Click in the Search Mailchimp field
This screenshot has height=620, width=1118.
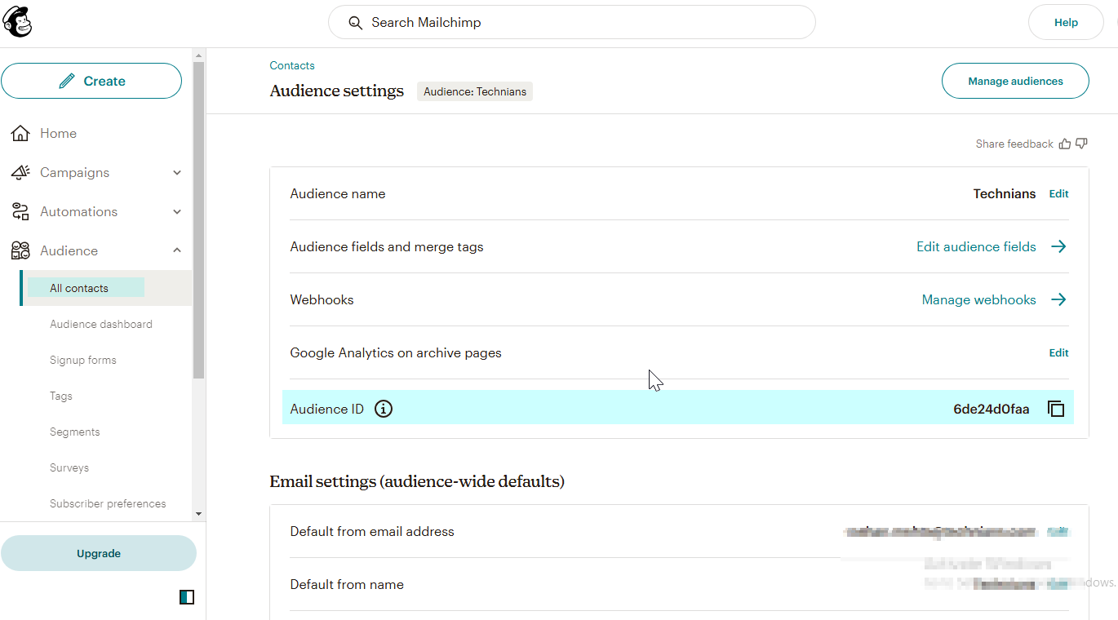(x=571, y=22)
